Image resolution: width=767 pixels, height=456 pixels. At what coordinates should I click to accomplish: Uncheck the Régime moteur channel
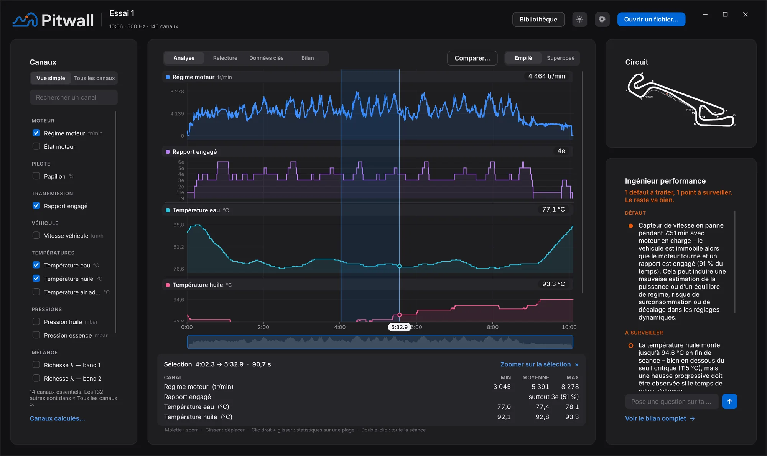[36, 133]
